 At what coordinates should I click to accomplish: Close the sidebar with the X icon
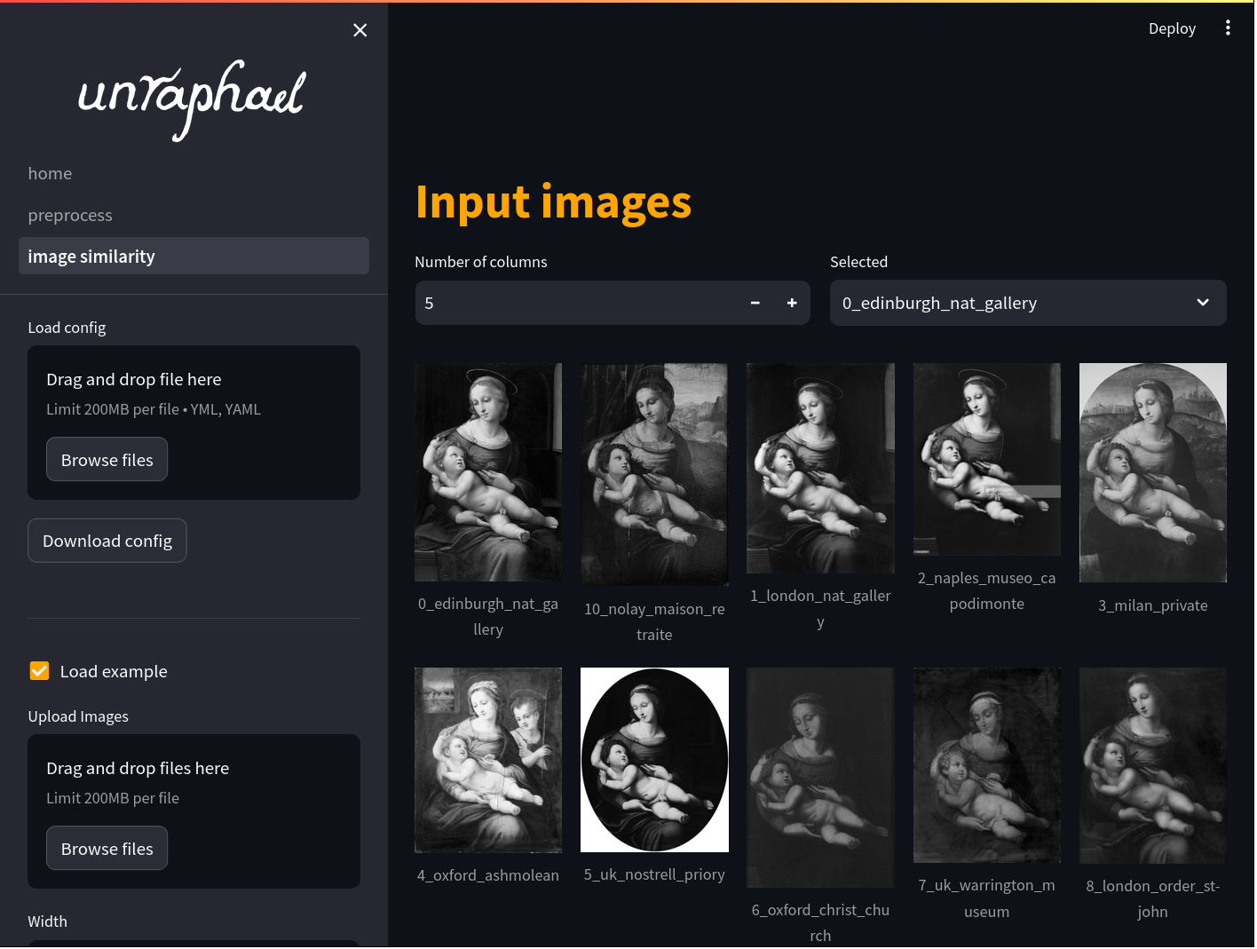[x=360, y=30]
